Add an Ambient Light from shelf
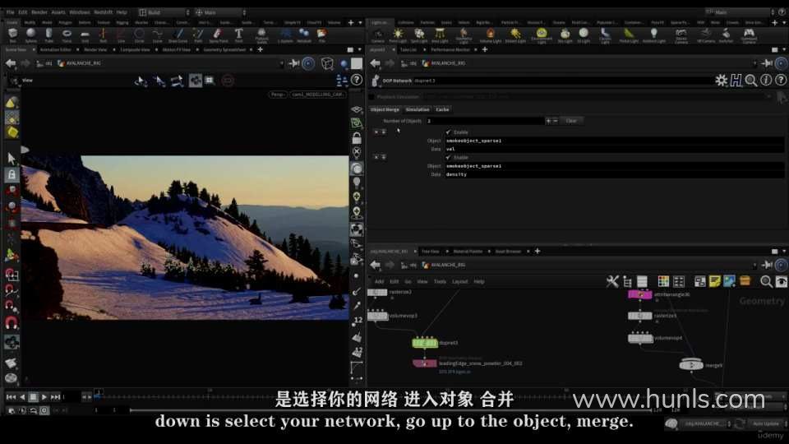The image size is (789, 444). pos(653,35)
